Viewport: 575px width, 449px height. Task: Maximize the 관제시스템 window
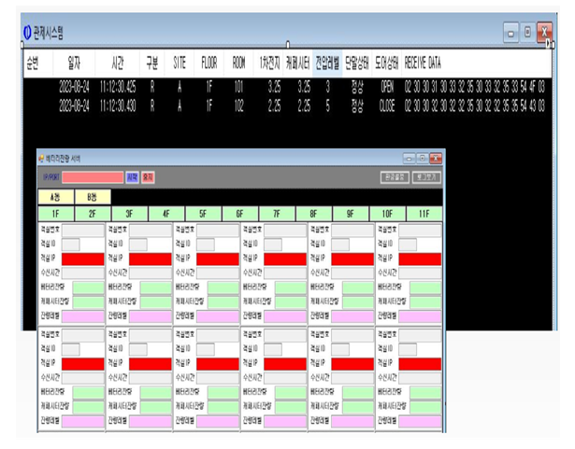point(527,33)
